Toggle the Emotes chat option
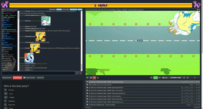The height and width of the screenshot is (109, 203). click(59, 10)
